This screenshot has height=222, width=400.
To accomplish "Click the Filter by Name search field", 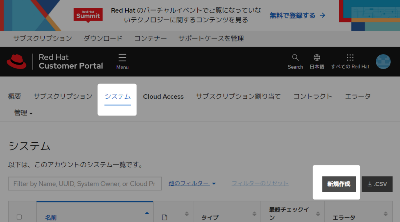I will 85,184.
